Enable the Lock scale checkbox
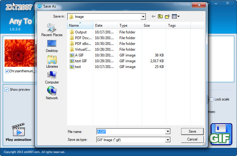This screenshot has height=156, width=237. pos(211,99)
